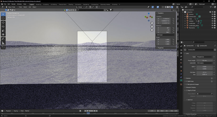Hide the Iceberg object in viewport
This screenshot has width=217, height=117.
[x=212, y=21]
